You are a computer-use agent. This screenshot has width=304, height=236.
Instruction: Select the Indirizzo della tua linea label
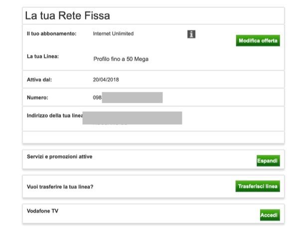coord(54,116)
